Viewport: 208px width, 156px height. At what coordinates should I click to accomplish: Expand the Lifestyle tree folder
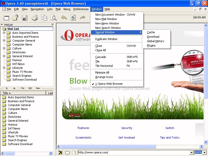(x=4, y=68)
